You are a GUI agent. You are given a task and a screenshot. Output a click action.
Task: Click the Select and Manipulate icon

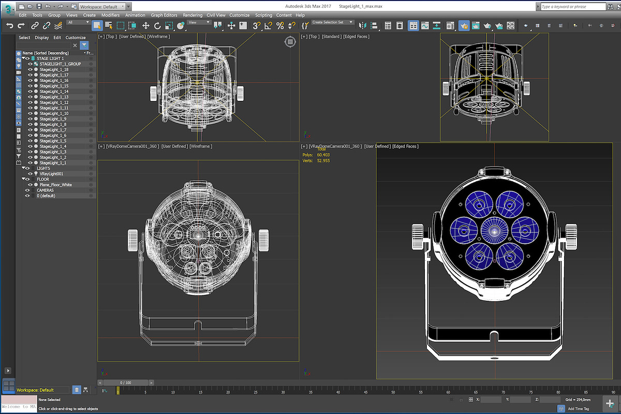[x=231, y=25]
